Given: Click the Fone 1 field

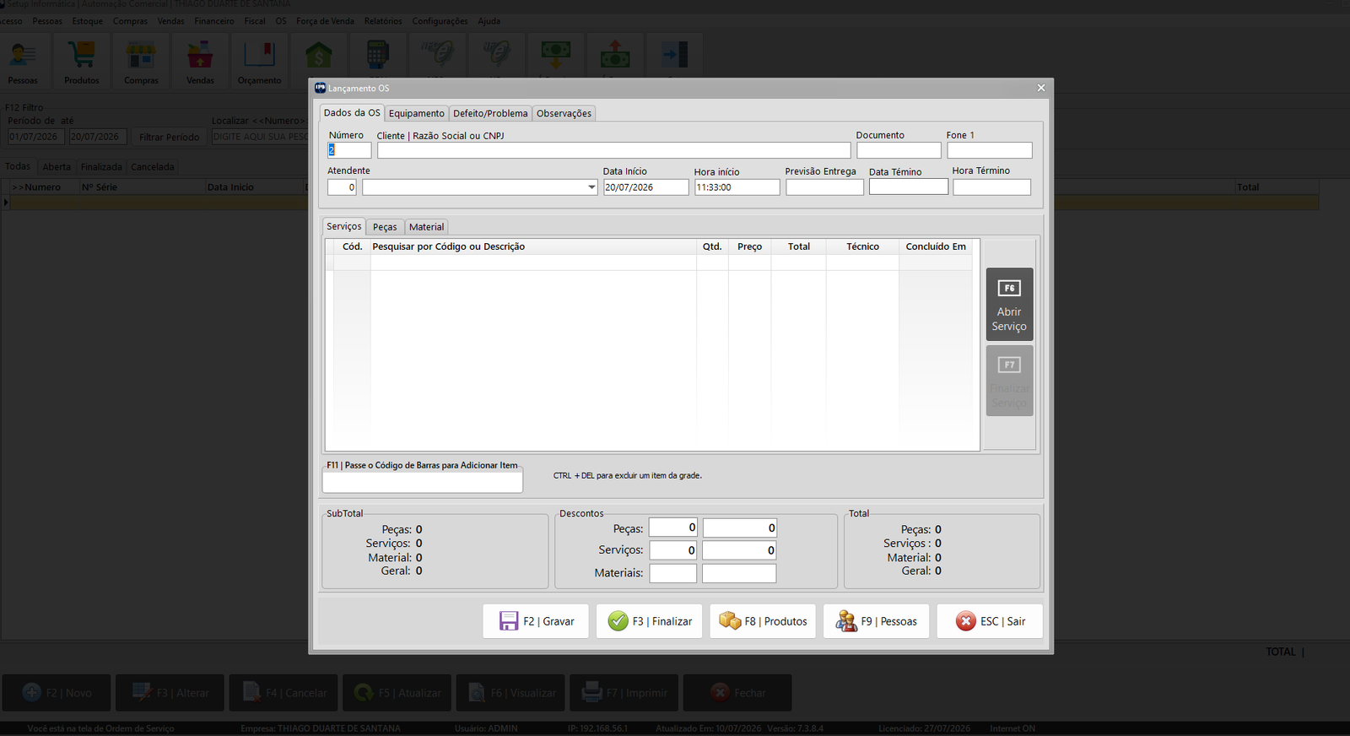Looking at the screenshot, I should coord(989,150).
